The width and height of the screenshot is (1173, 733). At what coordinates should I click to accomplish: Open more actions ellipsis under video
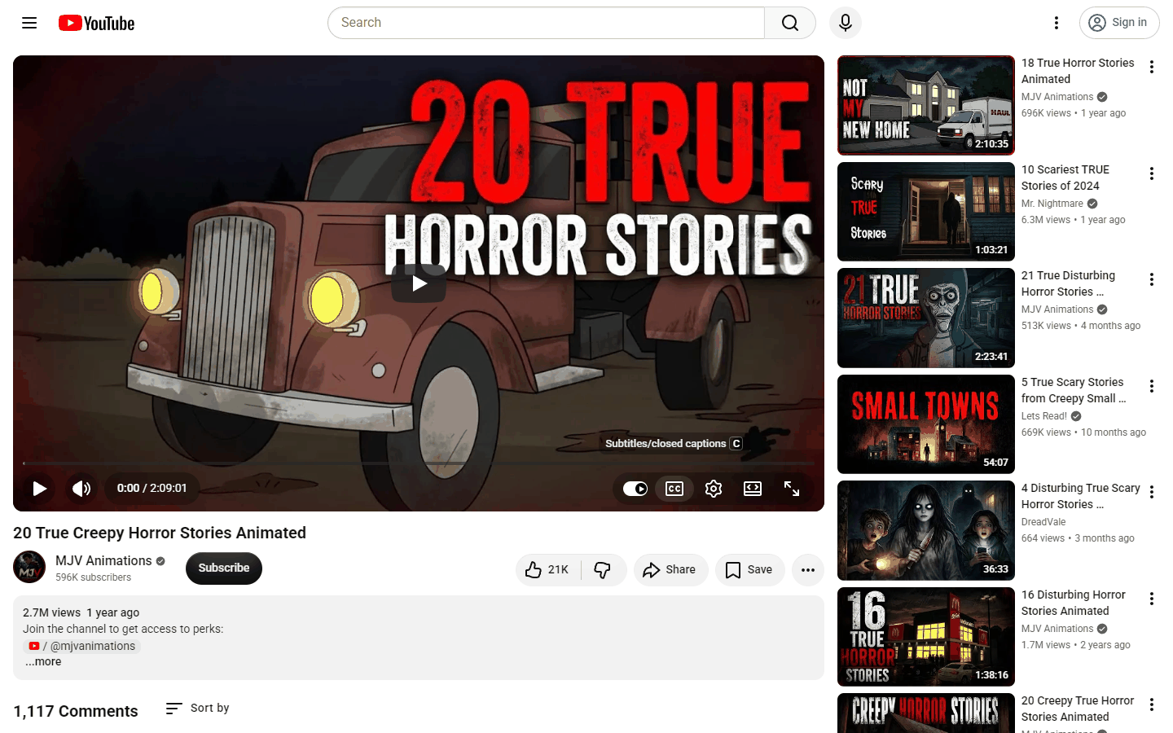pos(808,570)
